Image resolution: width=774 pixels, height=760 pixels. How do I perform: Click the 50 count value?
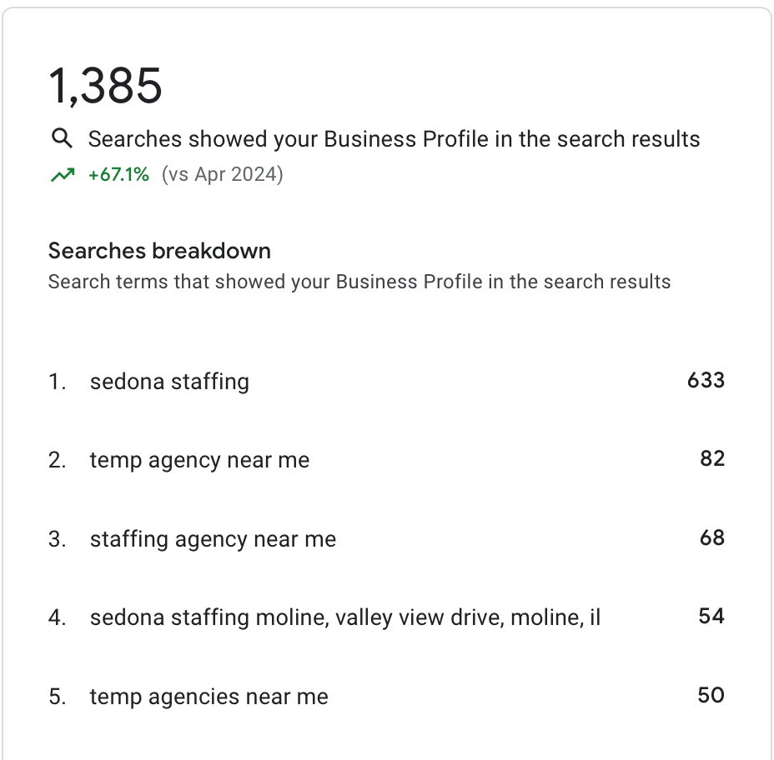coord(711,695)
